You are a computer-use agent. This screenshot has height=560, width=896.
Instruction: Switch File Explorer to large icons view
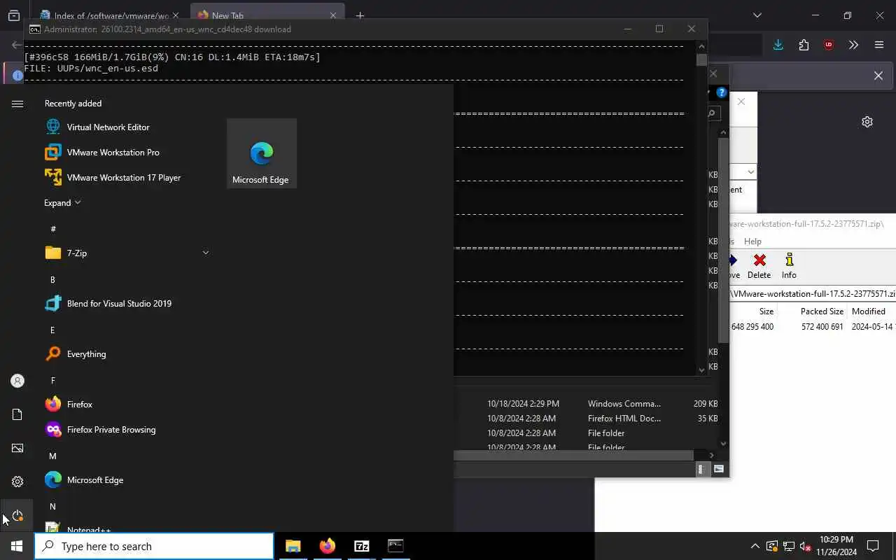[x=719, y=469]
